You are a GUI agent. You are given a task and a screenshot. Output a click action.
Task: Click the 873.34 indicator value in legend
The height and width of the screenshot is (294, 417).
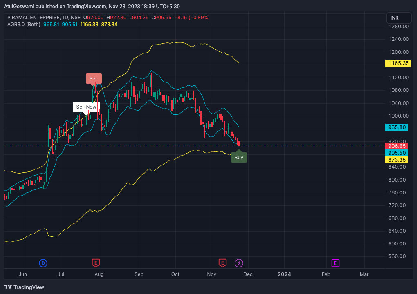(109, 24)
